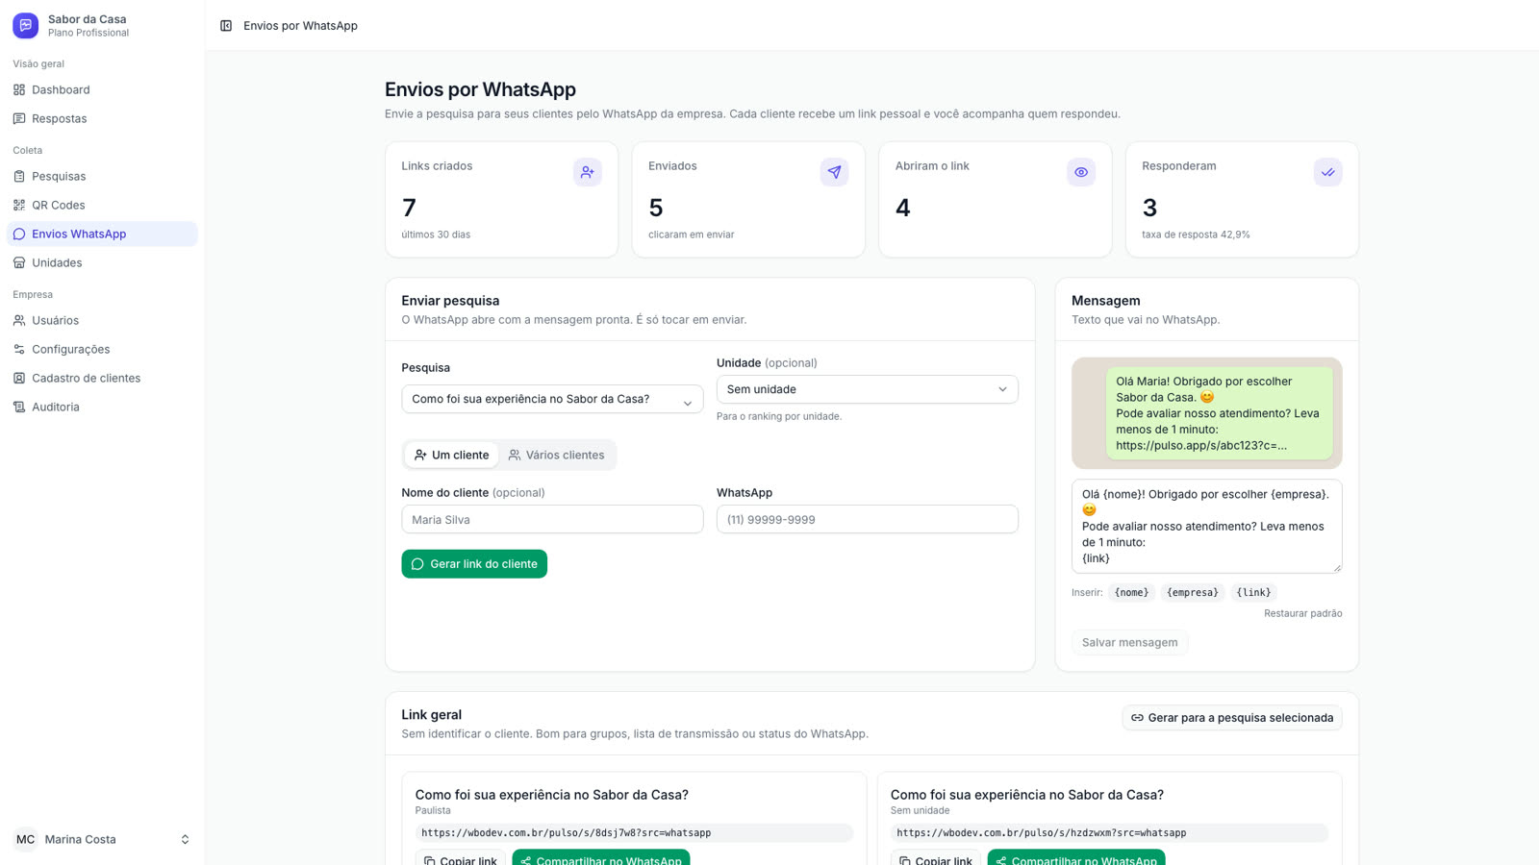Toggle the sidebar panel icon
The height and width of the screenshot is (865, 1539).
226,26
